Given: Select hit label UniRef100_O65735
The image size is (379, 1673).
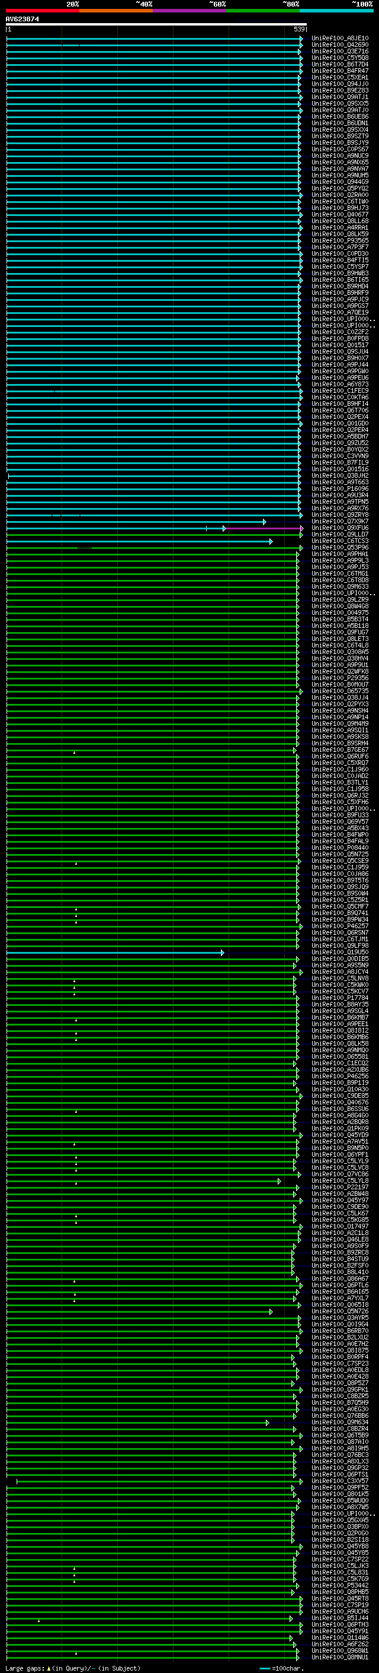Looking at the screenshot, I should [x=340, y=691].
